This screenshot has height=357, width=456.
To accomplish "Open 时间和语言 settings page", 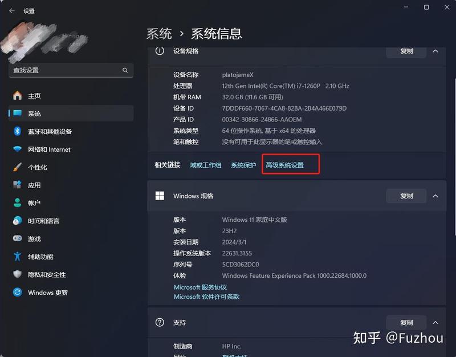I will [x=71, y=221].
